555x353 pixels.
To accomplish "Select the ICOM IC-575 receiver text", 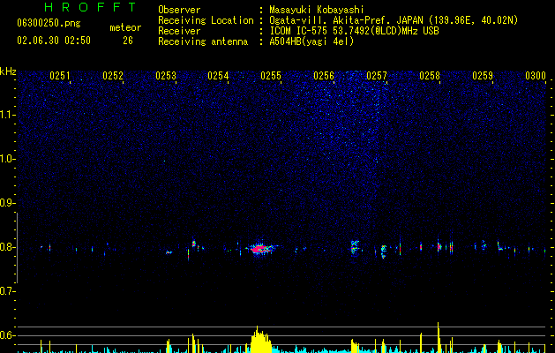I will (x=354, y=31).
